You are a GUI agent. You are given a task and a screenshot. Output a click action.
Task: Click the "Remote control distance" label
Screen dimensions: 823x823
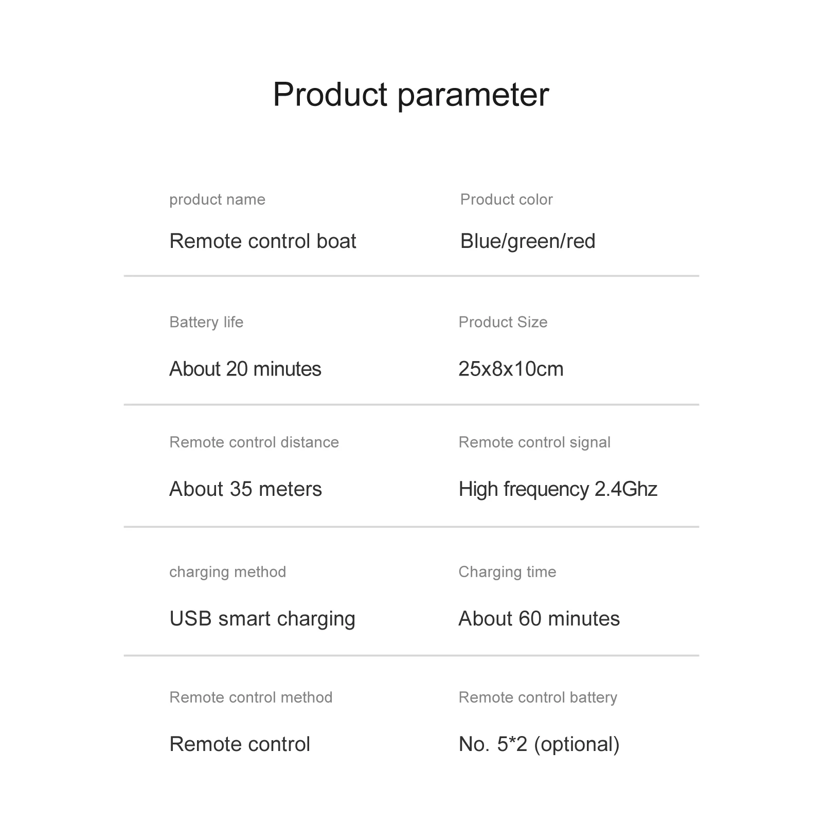(254, 442)
